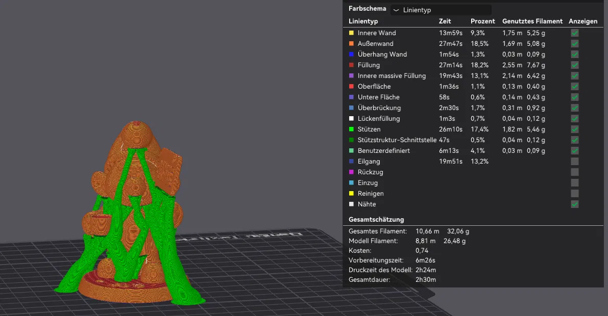Show Rückzug retractions in preview
This screenshot has width=608, height=316.
pos(575,172)
